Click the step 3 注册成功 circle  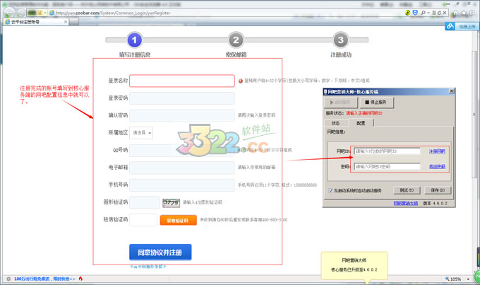click(340, 40)
